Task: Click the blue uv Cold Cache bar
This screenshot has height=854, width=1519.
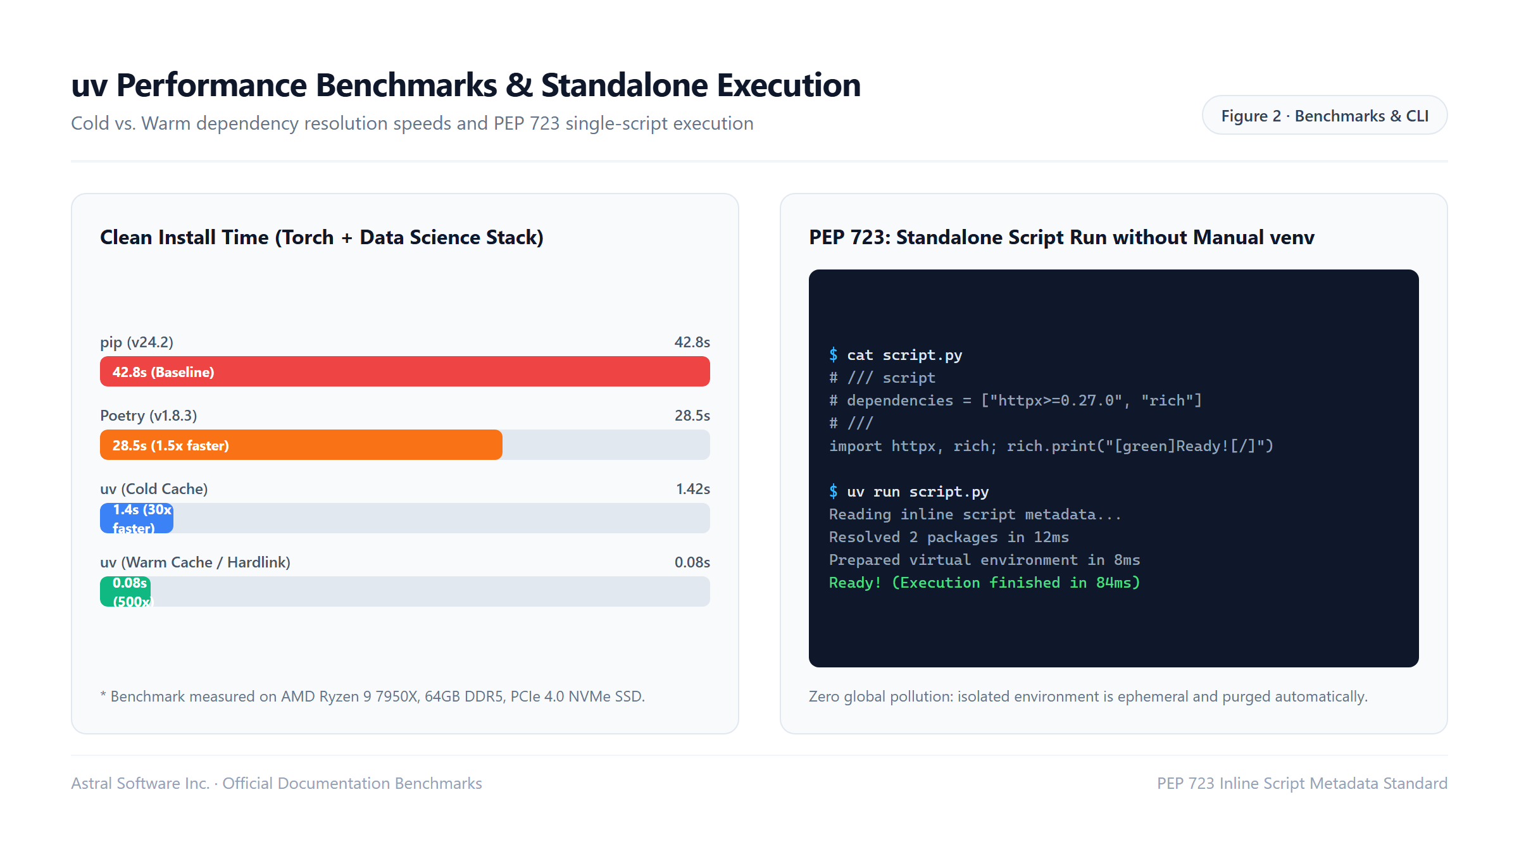Action: coord(137,518)
